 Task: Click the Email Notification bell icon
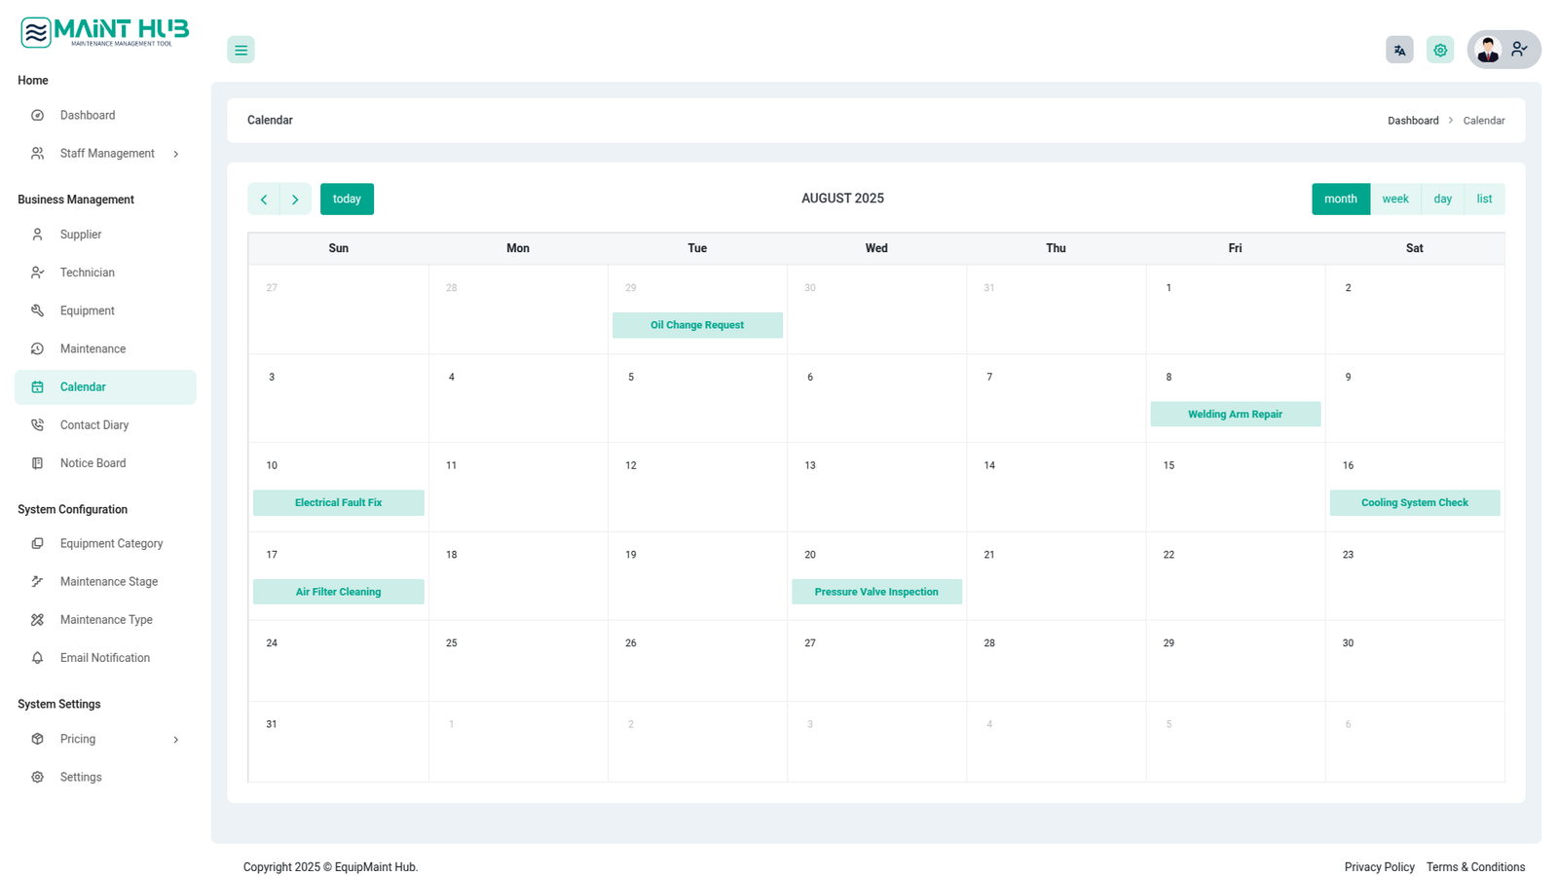click(x=37, y=658)
